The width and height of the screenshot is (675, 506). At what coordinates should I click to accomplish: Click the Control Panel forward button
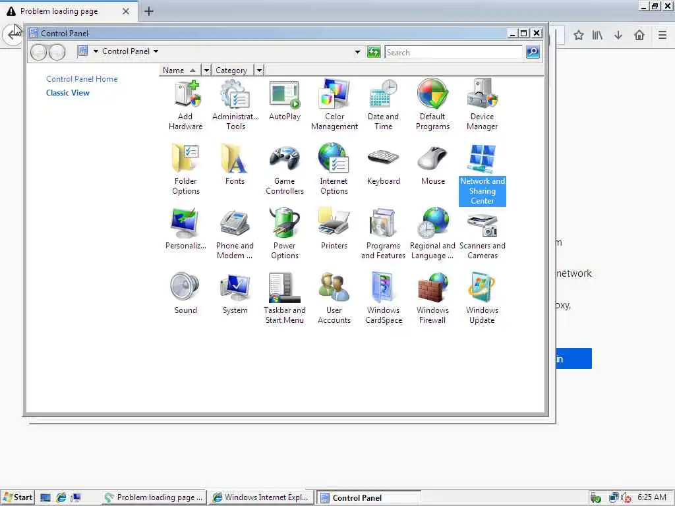click(57, 52)
